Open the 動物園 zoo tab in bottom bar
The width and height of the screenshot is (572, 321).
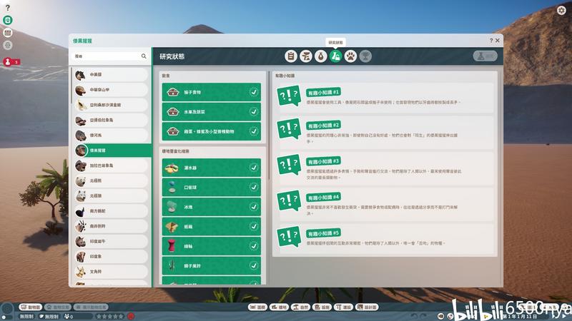coord(31,307)
